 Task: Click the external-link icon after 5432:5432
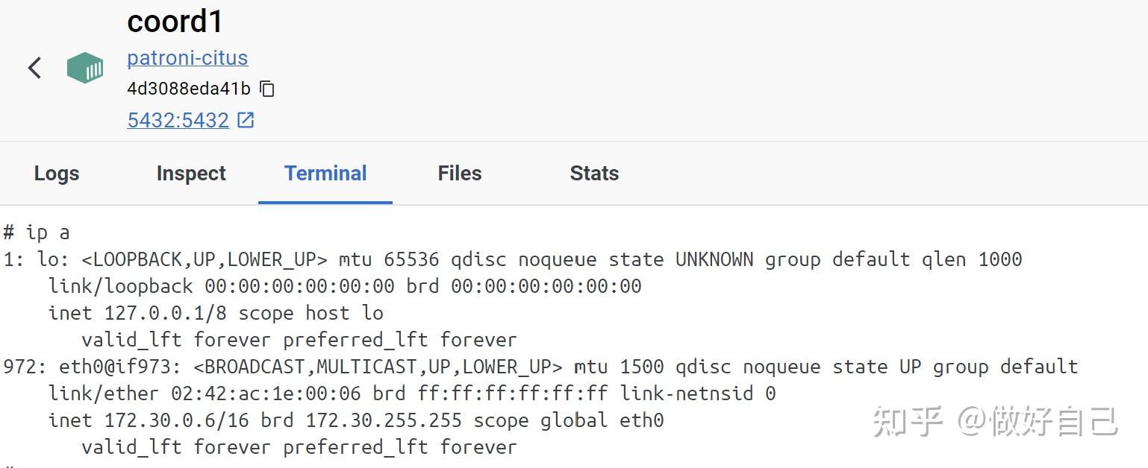[244, 118]
